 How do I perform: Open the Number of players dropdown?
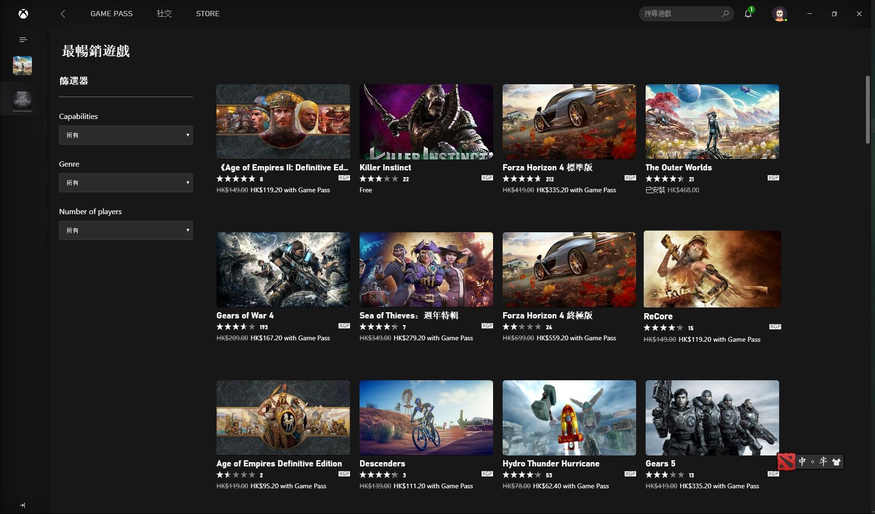click(x=126, y=230)
